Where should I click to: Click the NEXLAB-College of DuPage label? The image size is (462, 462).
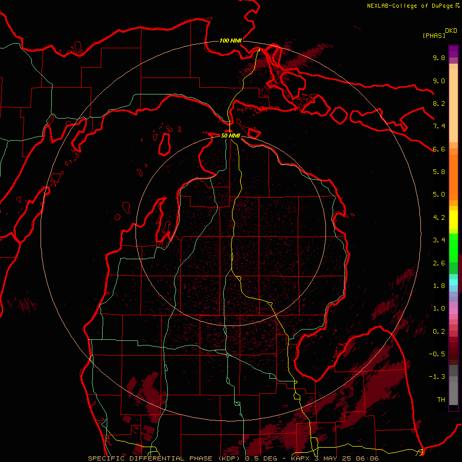click(410, 6)
